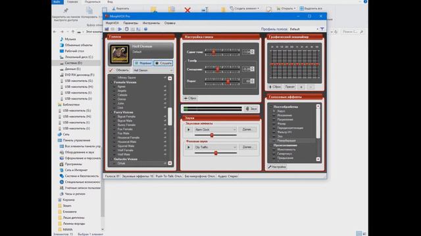This screenshot has width=421, height=236.
Task: Select the Housecat Female voice
Action: [x=129, y=138]
